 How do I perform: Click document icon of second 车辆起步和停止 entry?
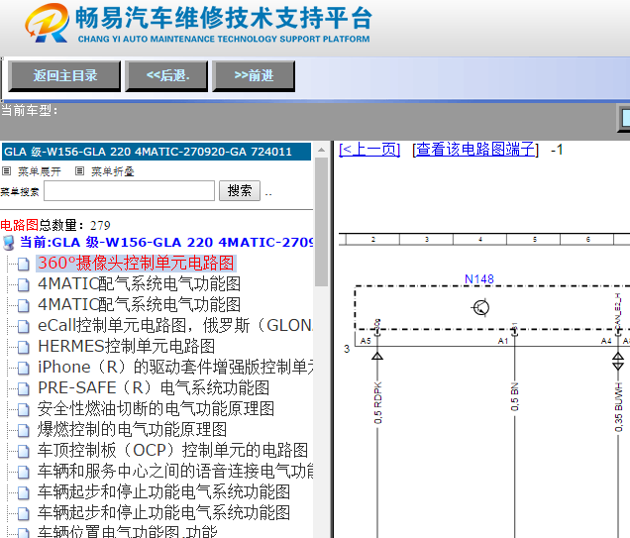(x=24, y=513)
